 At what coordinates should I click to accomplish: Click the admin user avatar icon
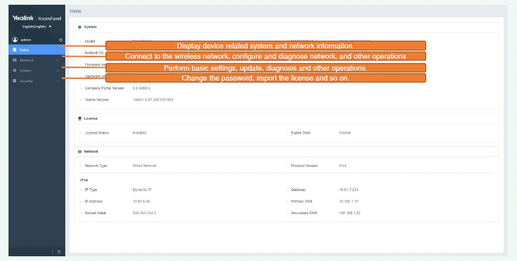(15, 40)
